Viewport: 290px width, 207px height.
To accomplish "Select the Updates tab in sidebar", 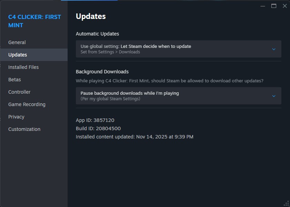I will 18,55.
